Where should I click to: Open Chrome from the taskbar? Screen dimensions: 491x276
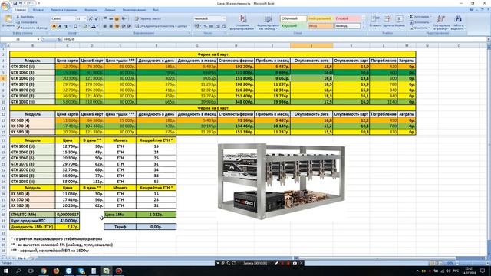[44, 271]
